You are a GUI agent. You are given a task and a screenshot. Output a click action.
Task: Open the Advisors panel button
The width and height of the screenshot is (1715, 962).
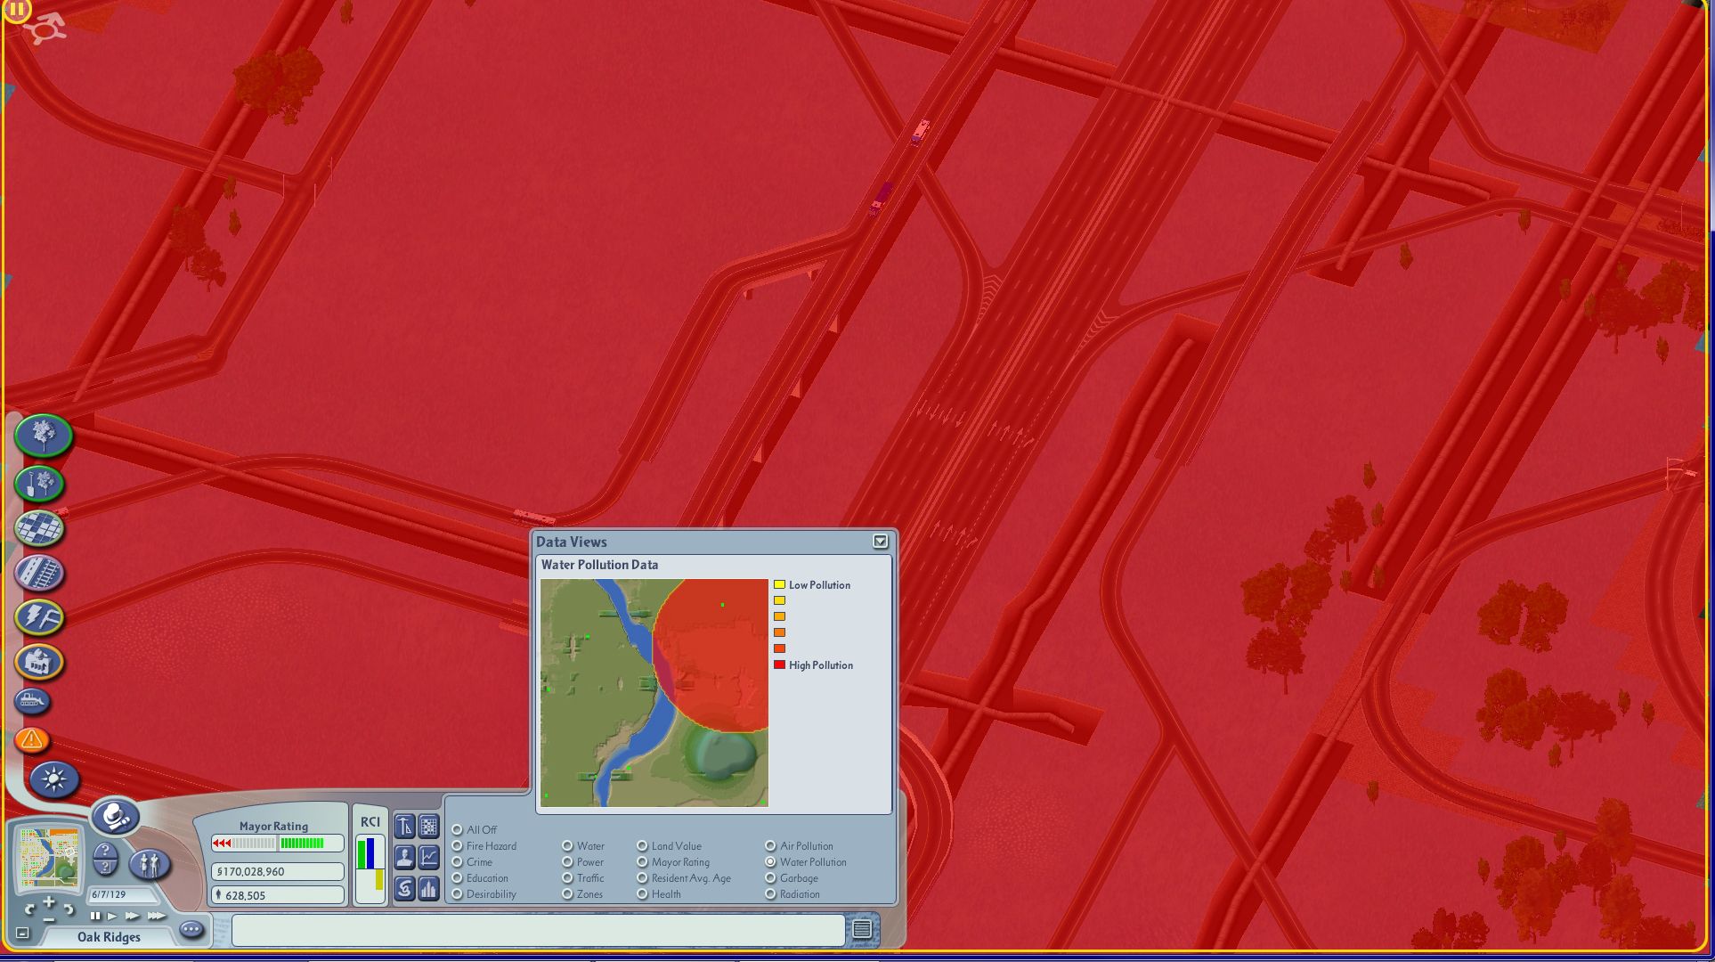(x=404, y=858)
